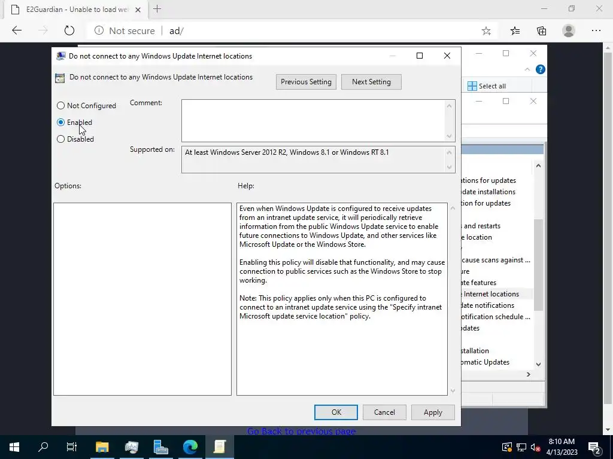Select 'otification schedule ...' policy row

tap(496, 317)
